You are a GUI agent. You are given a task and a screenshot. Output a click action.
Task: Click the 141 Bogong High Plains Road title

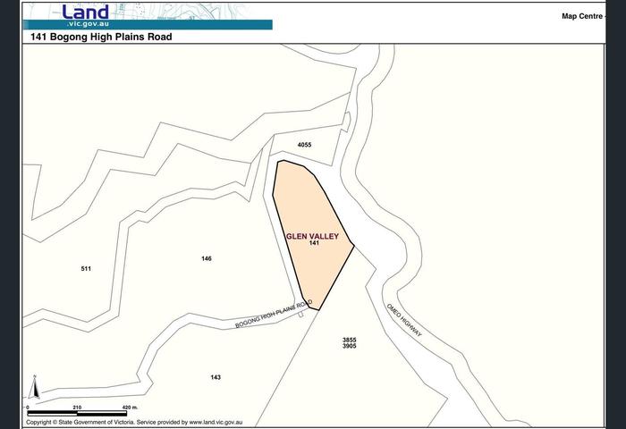100,38
